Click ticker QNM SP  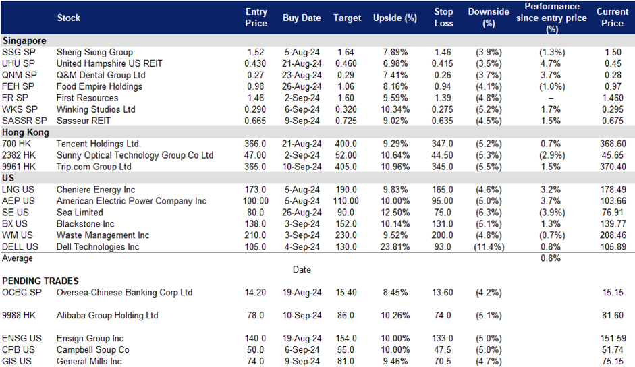click(x=19, y=75)
